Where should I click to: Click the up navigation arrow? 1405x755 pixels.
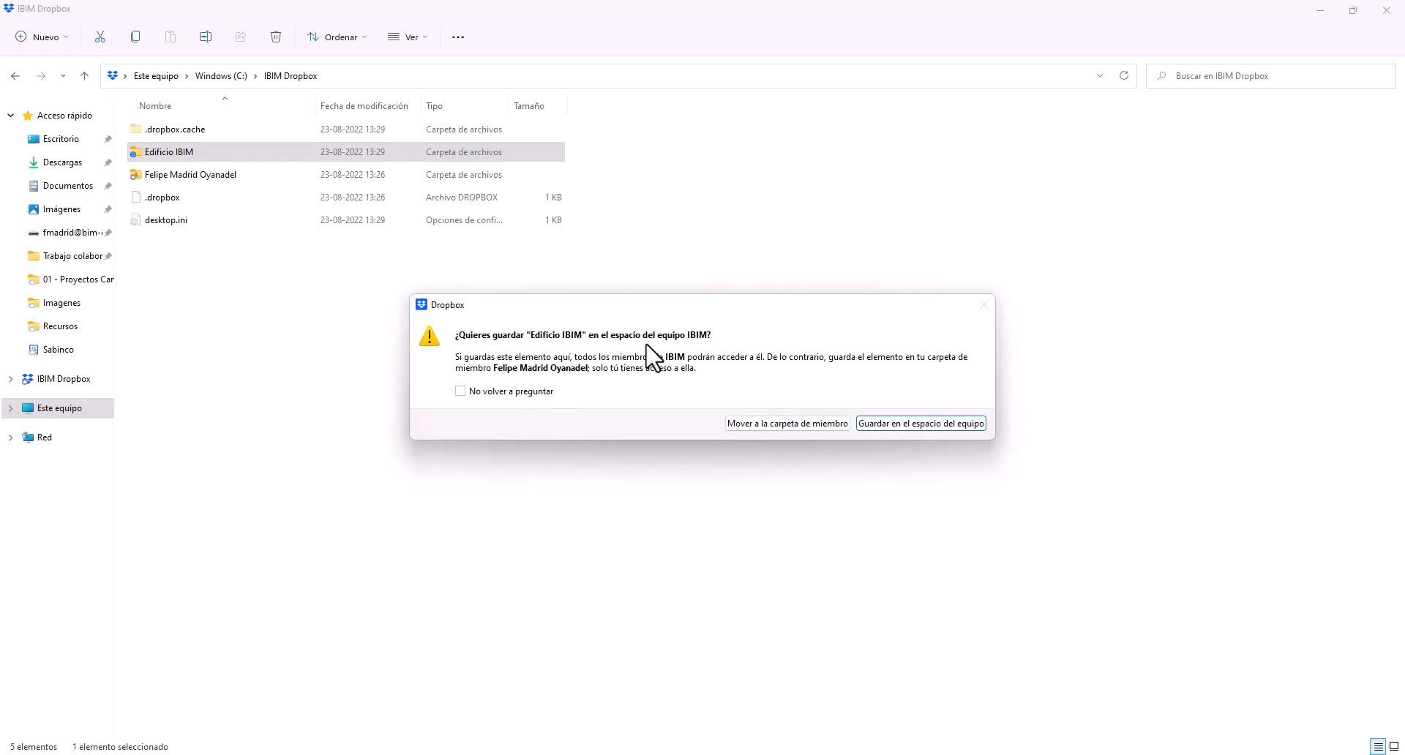85,75
